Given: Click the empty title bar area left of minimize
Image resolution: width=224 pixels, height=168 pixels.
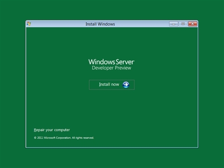Looking at the screenshot, I should pyautogui.click(x=142, y=24).
